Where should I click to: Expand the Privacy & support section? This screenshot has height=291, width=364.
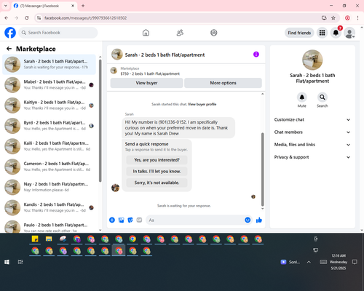[312, 157]
